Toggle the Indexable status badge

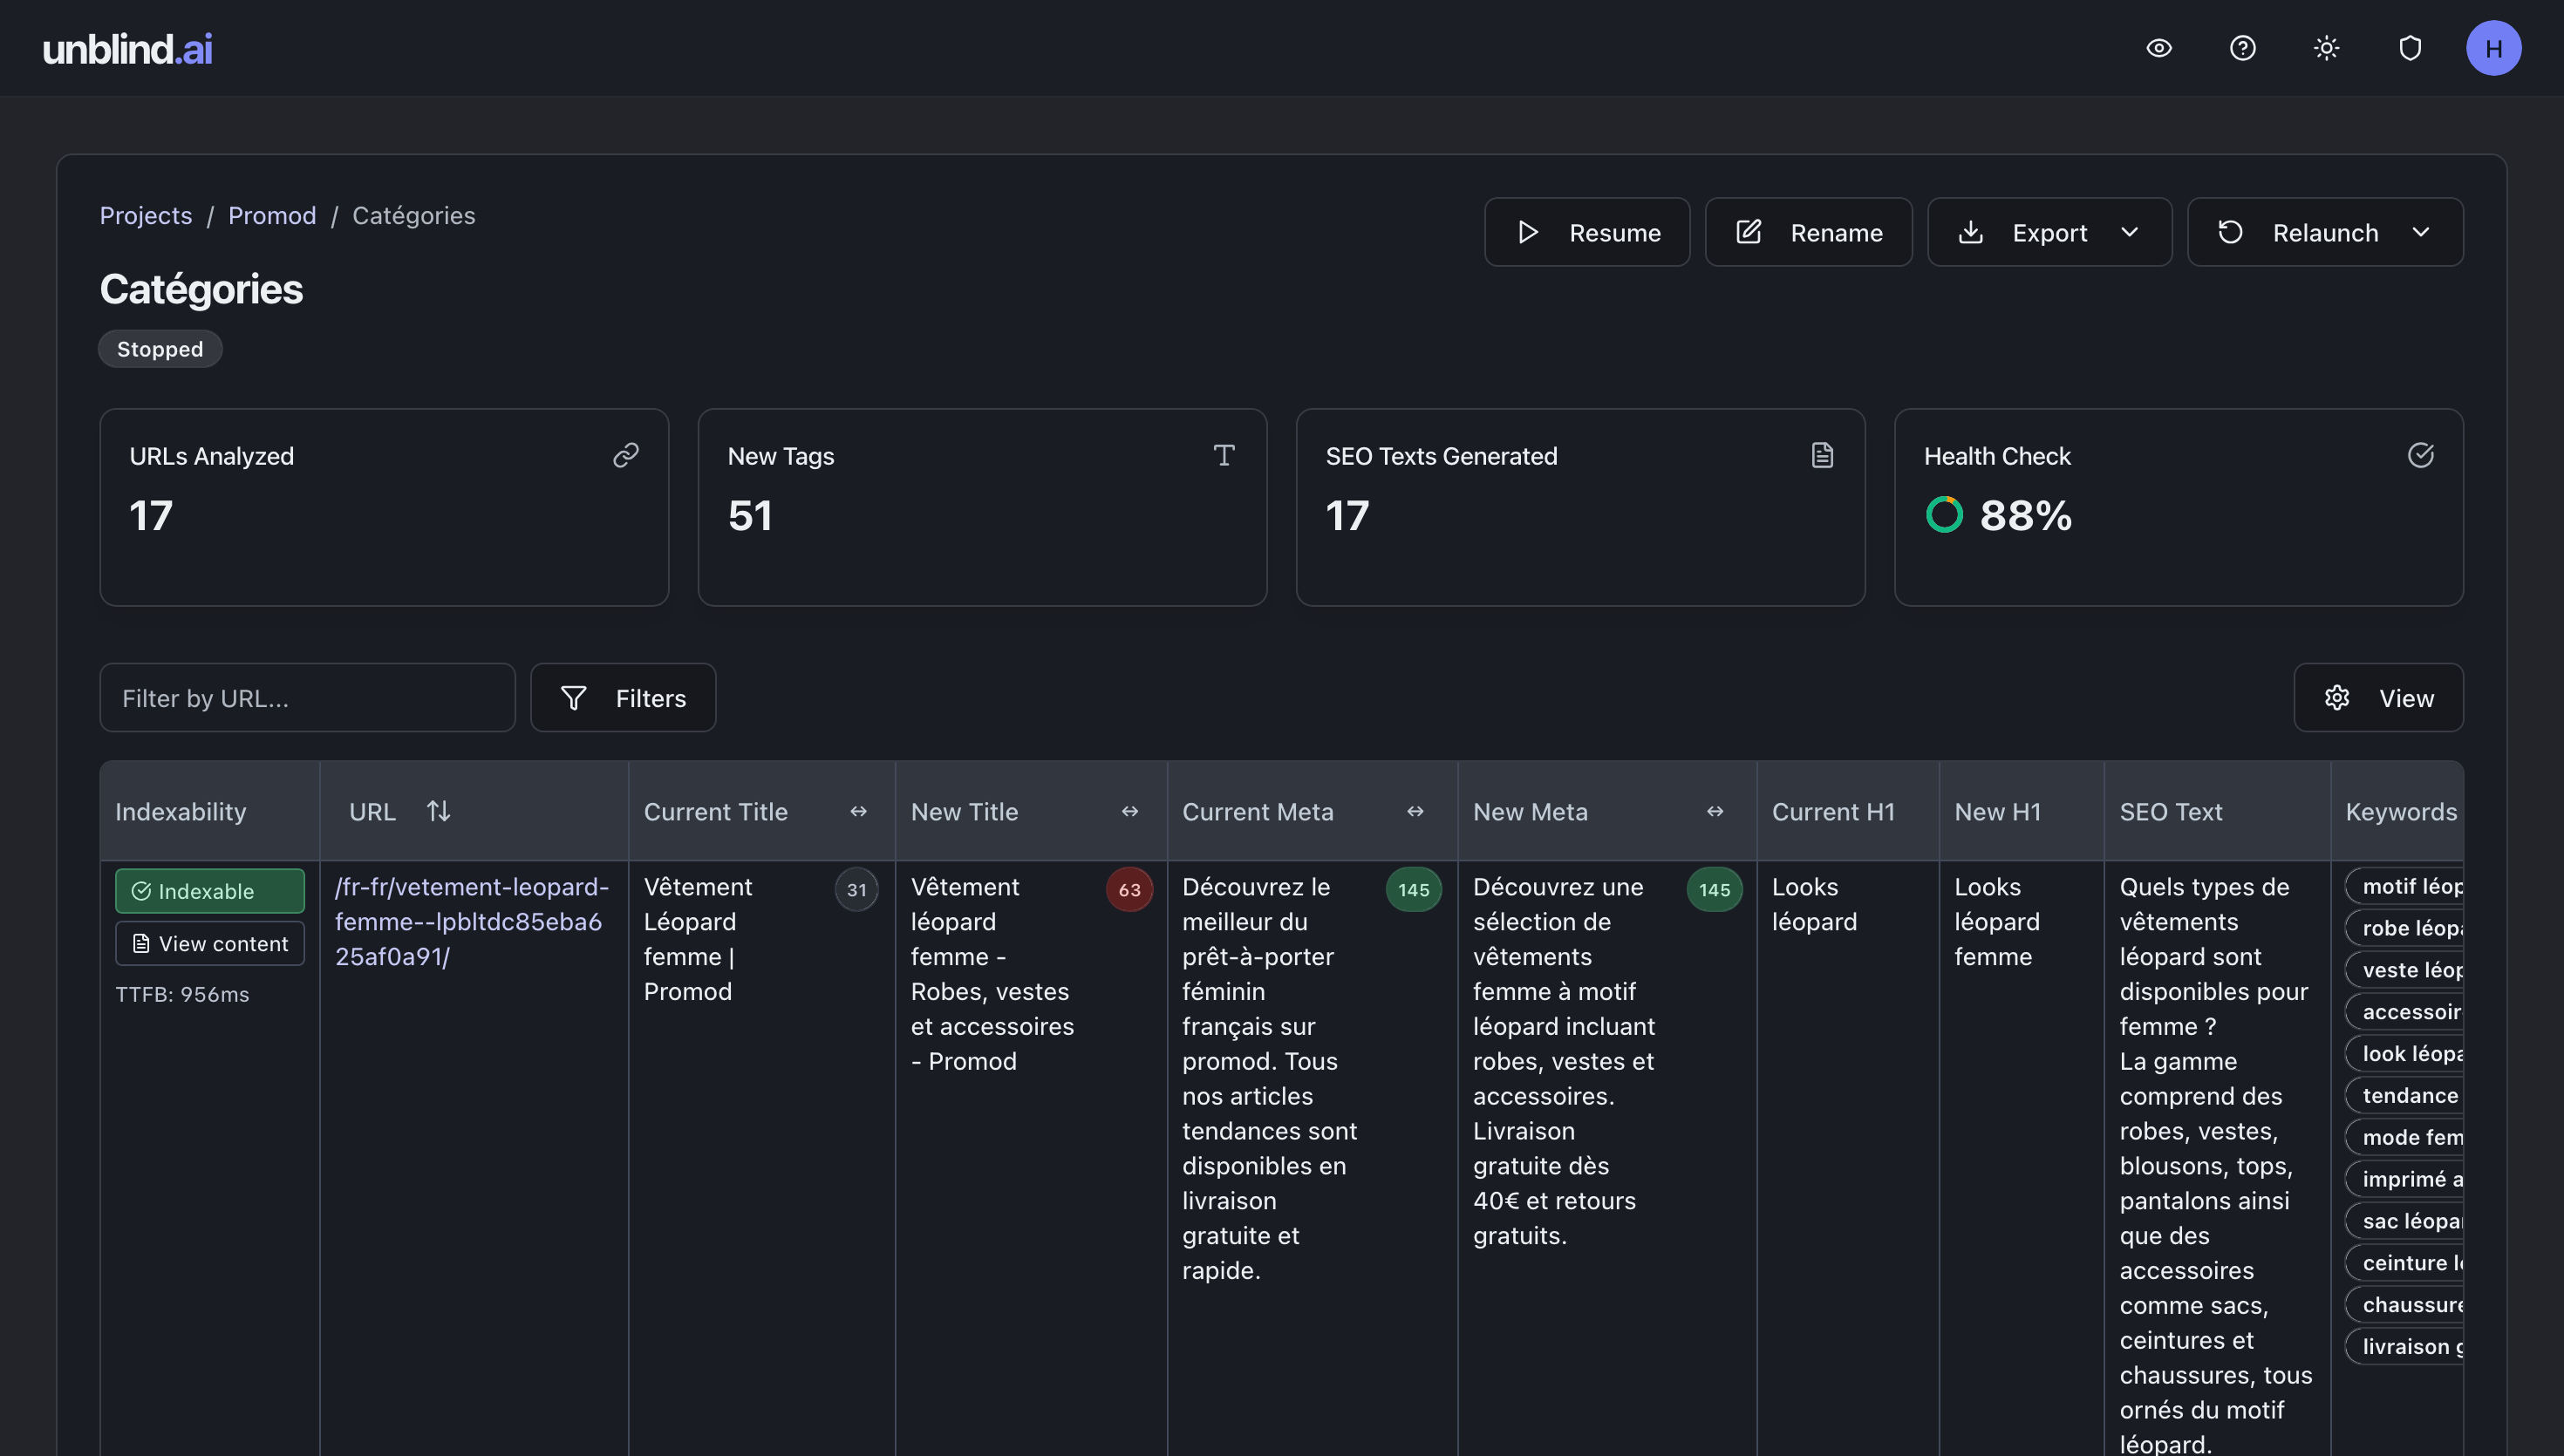click(x=209, y=890)
